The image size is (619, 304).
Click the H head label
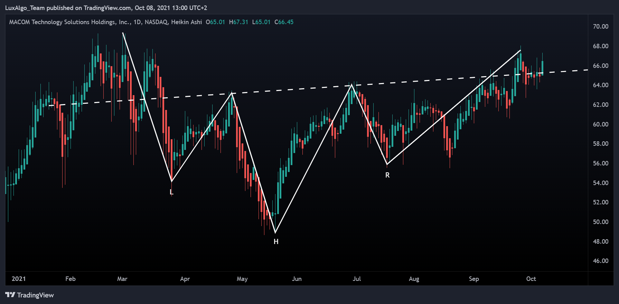[276, 242]
